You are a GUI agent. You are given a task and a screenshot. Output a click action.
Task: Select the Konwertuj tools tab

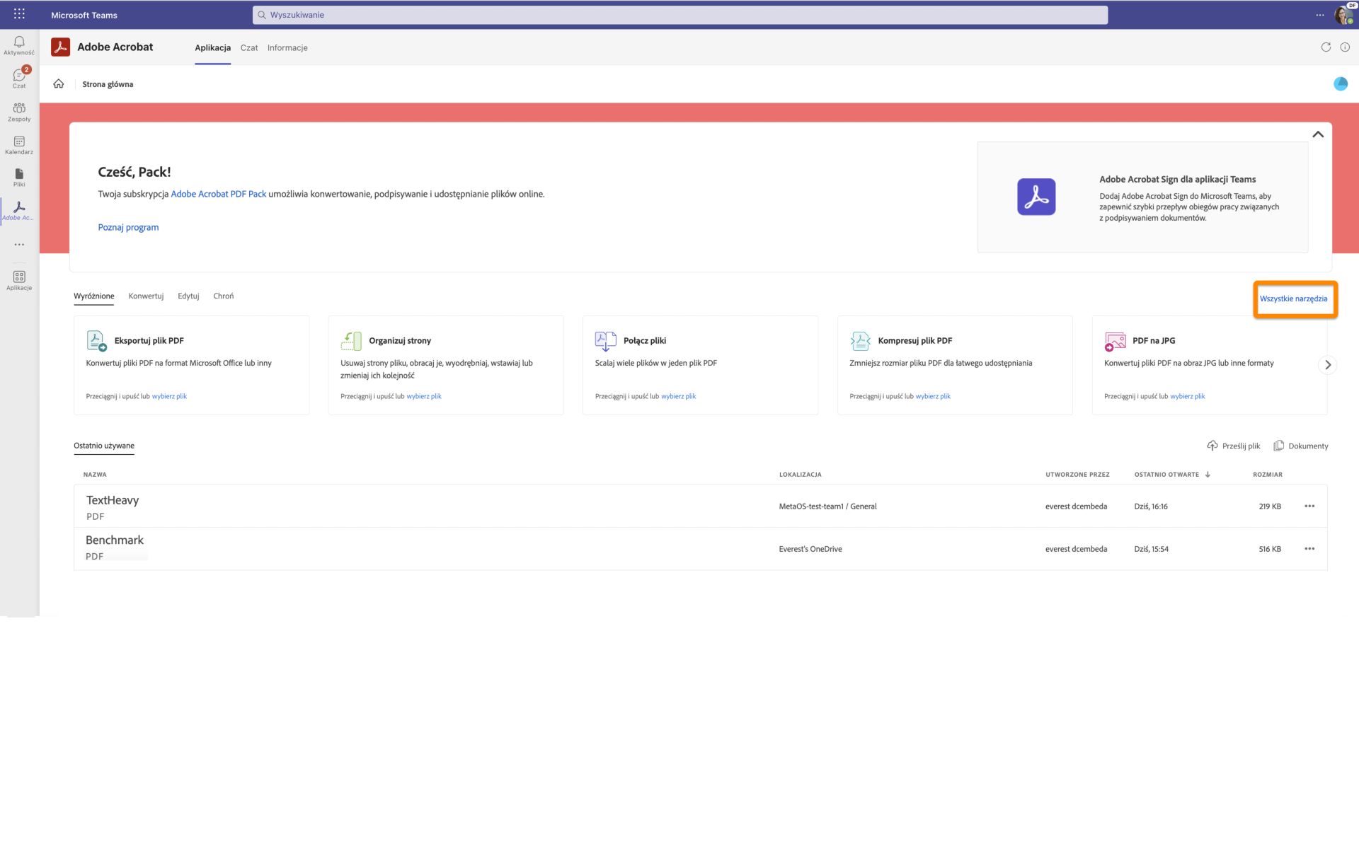(x=146, y=296)
